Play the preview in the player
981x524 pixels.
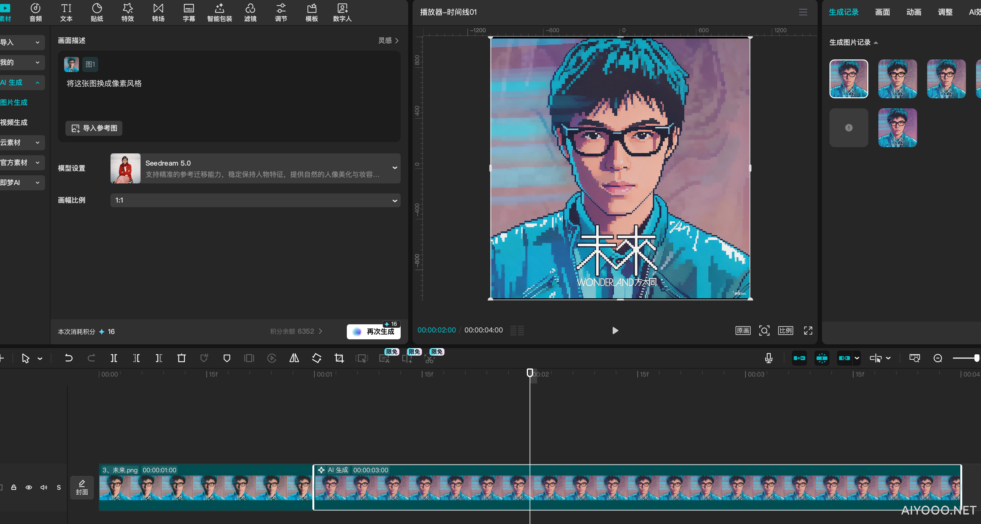tap(615, 331)
